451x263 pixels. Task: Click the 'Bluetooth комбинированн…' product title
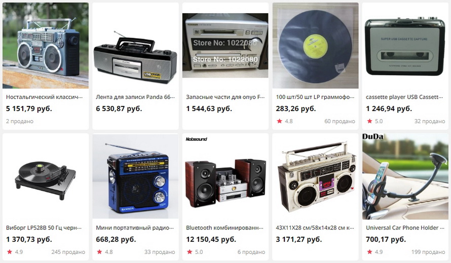tap(224, 228)
